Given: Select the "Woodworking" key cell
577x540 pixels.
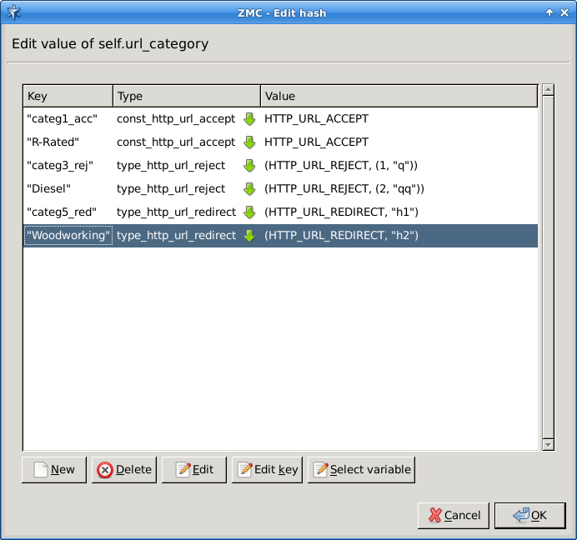Looking at the screenshot, I should pyautogui.click(x=68, y=236).
